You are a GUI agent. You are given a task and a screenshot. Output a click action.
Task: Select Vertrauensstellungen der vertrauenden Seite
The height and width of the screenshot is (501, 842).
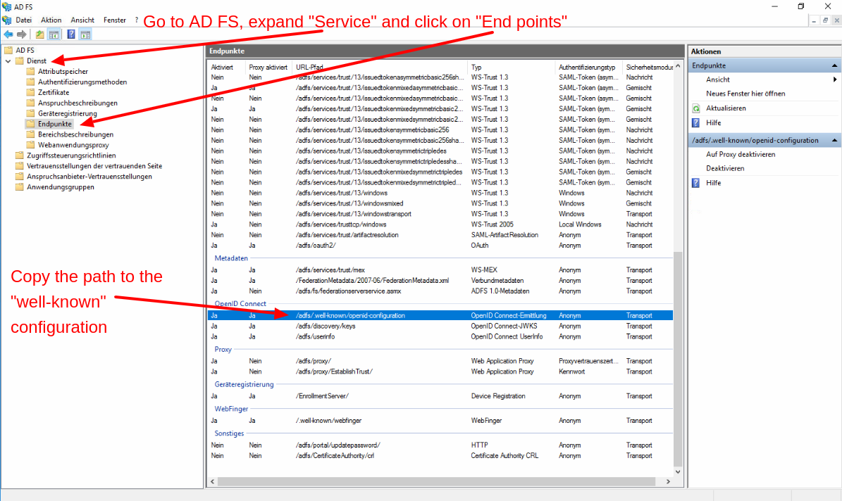[94, 166]
